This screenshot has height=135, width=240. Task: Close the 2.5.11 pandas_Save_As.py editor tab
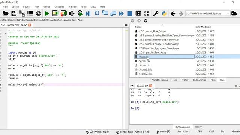pos(30,25)
